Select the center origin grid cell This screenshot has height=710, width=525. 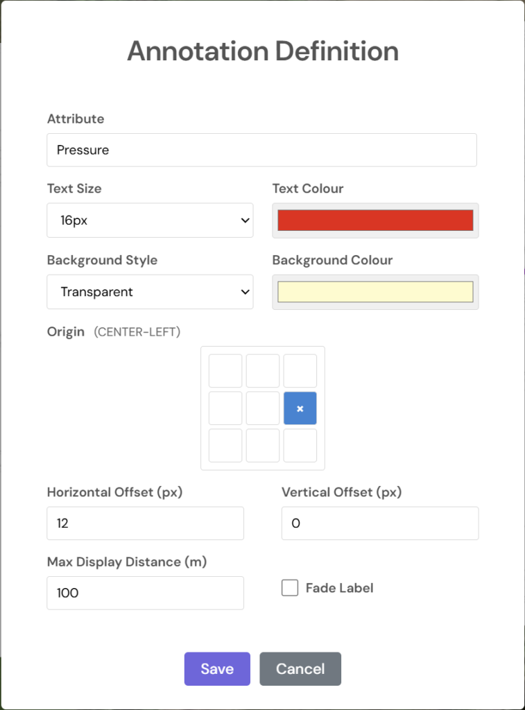[263, 408]
